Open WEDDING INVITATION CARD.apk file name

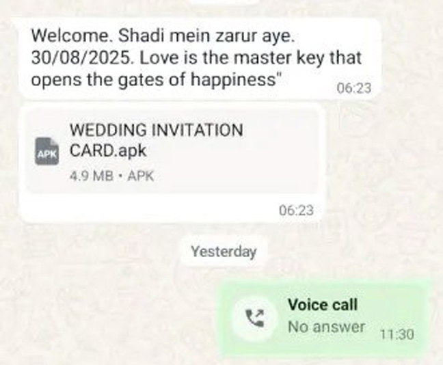[x=157, y=140]
